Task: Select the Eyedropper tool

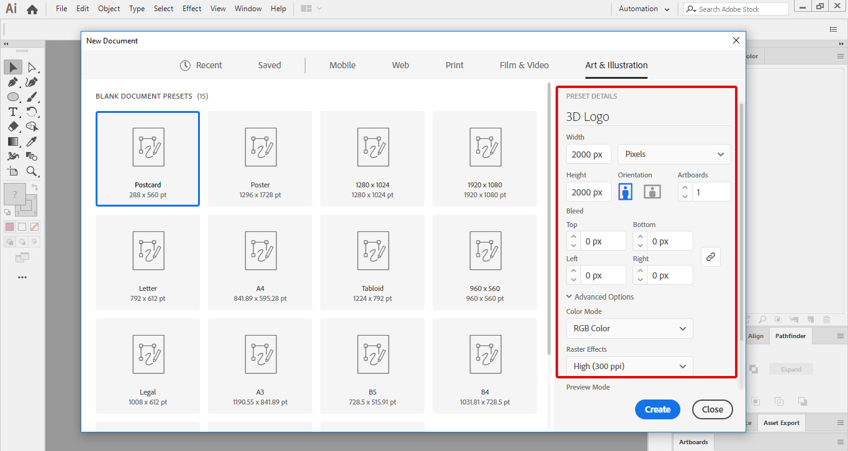Action: 32,141
